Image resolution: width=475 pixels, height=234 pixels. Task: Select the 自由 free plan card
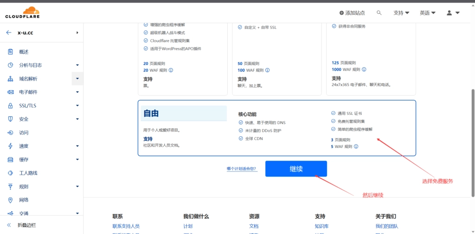(276, 128)
